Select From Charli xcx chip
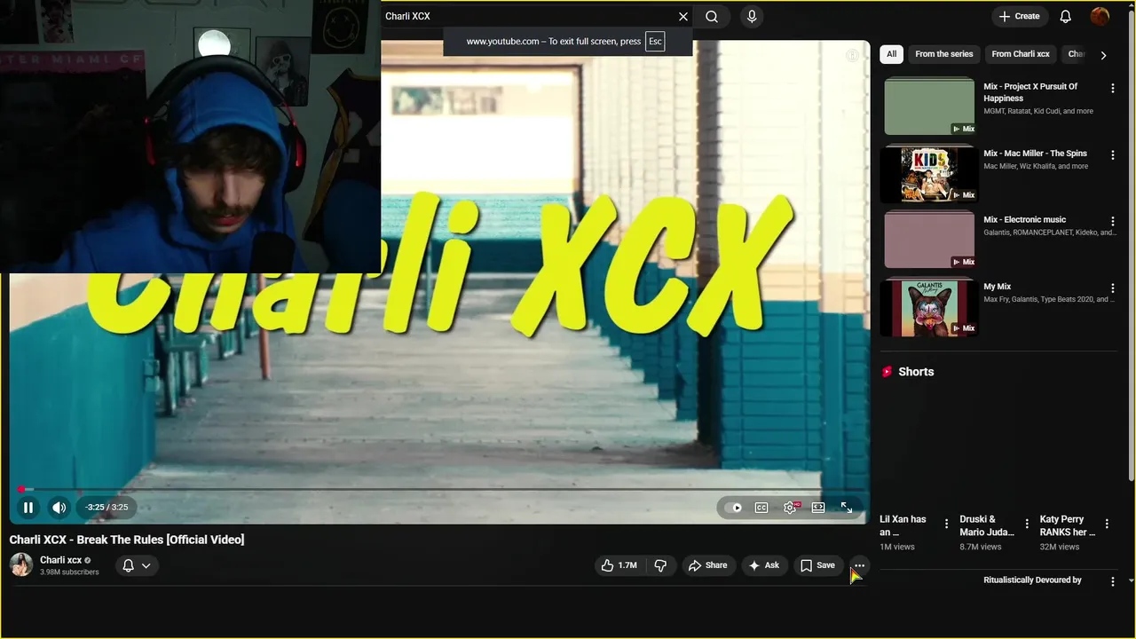This screenshot has height=639, width=1136. coord(1020,54)
